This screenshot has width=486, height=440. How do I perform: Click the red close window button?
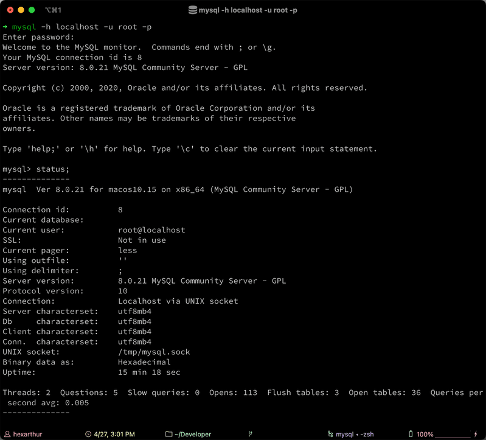click(10, 10)
